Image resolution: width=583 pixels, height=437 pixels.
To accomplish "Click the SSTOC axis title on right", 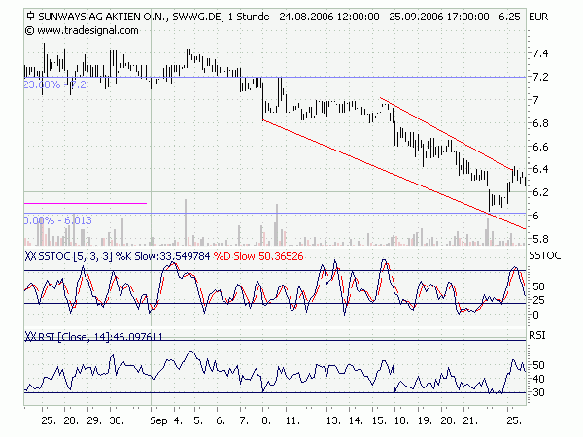I will (x=545, y=255).
